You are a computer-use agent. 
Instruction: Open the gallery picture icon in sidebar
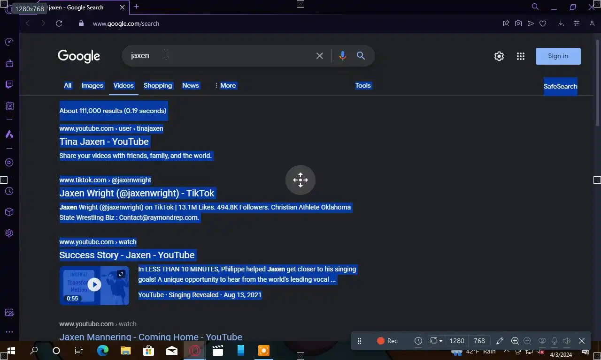point(9,313)
